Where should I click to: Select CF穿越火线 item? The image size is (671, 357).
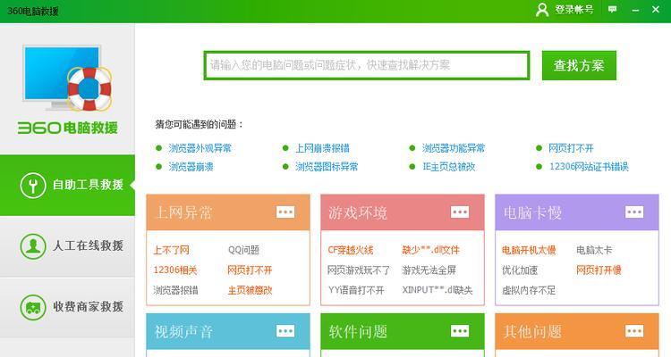click(x=351, y=250)
